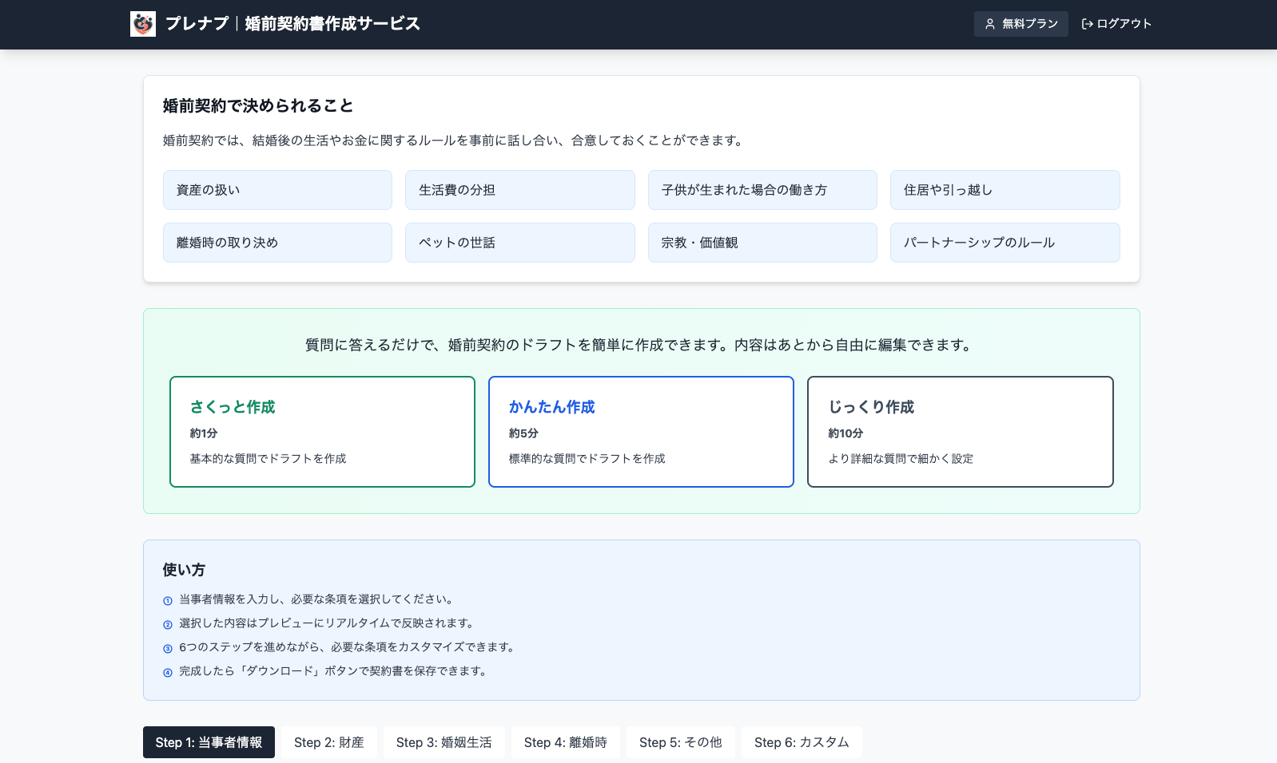Viewport: 1277px width, 763px height.
Task: Click the user icon beside 無料プラン
Action: 990,24
